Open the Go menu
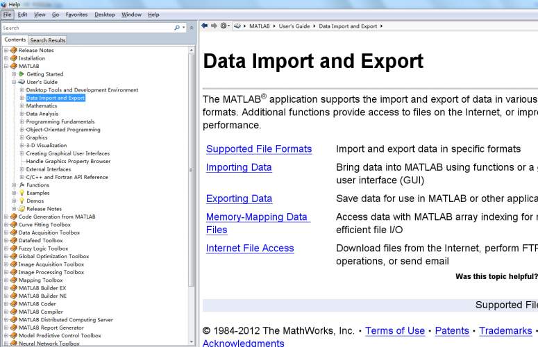This screenshot has width=538, height=347. pos(56,15)
